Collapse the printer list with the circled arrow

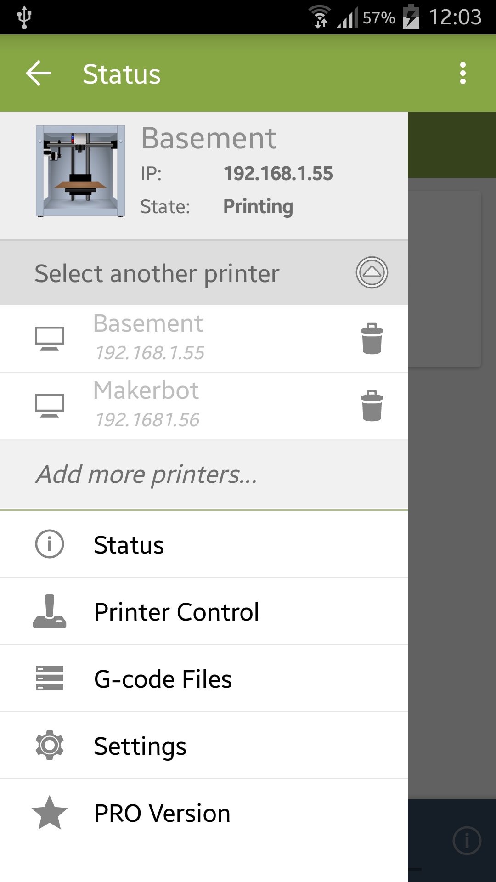click(x=372, y=273)
